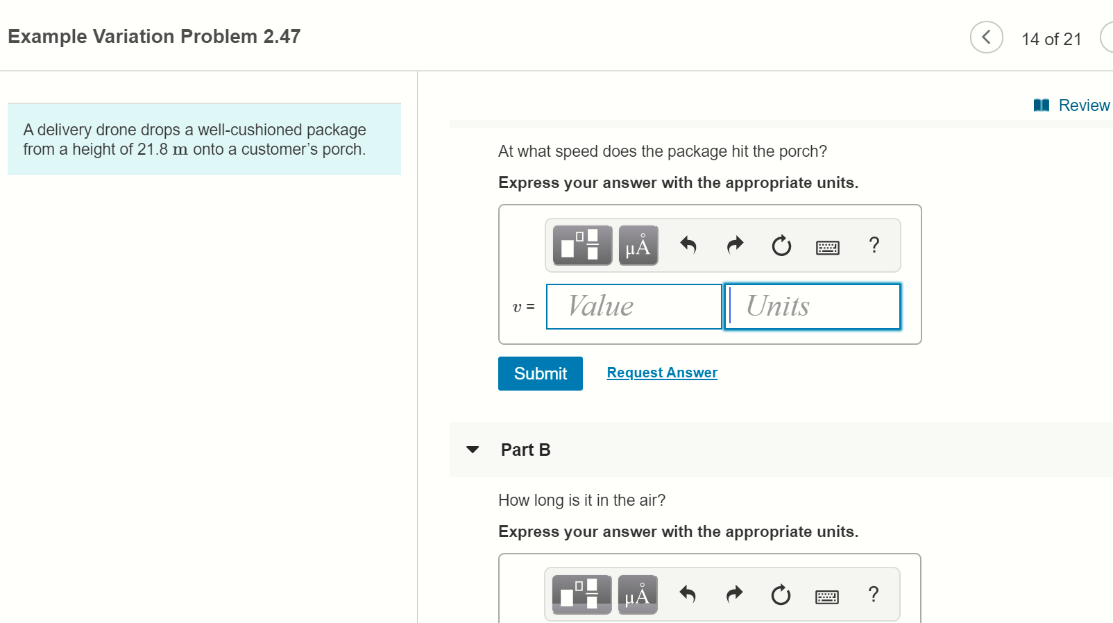Focus the Value input field
This screenshot has width=1113, height=623.
pos(634,307)
